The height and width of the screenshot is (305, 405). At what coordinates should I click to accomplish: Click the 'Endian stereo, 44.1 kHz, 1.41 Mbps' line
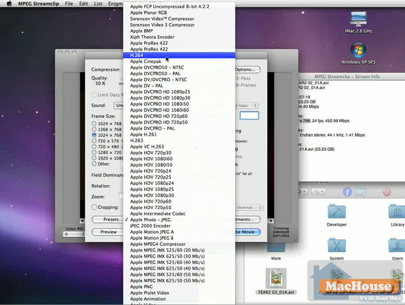[x=332, y=135]
